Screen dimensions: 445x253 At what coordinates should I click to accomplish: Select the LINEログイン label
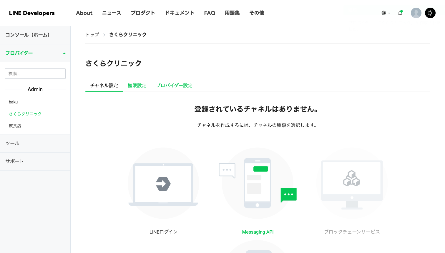coord(163,232)
